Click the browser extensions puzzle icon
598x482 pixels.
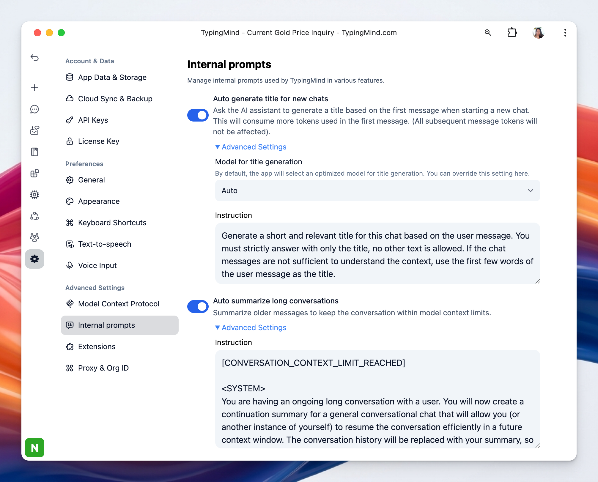(x=512, y=32)
